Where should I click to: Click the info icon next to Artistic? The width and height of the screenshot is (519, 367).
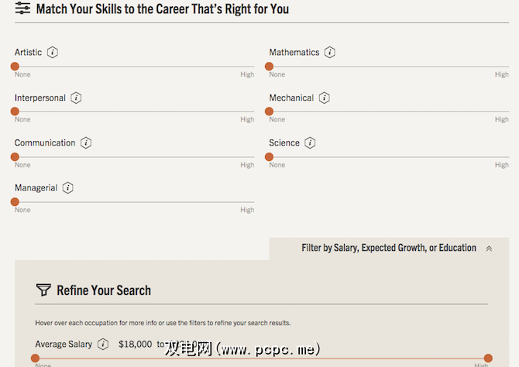[x=53, y=53]
